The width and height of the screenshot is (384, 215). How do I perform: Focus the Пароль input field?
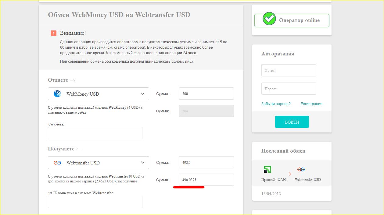click(289, 89)
